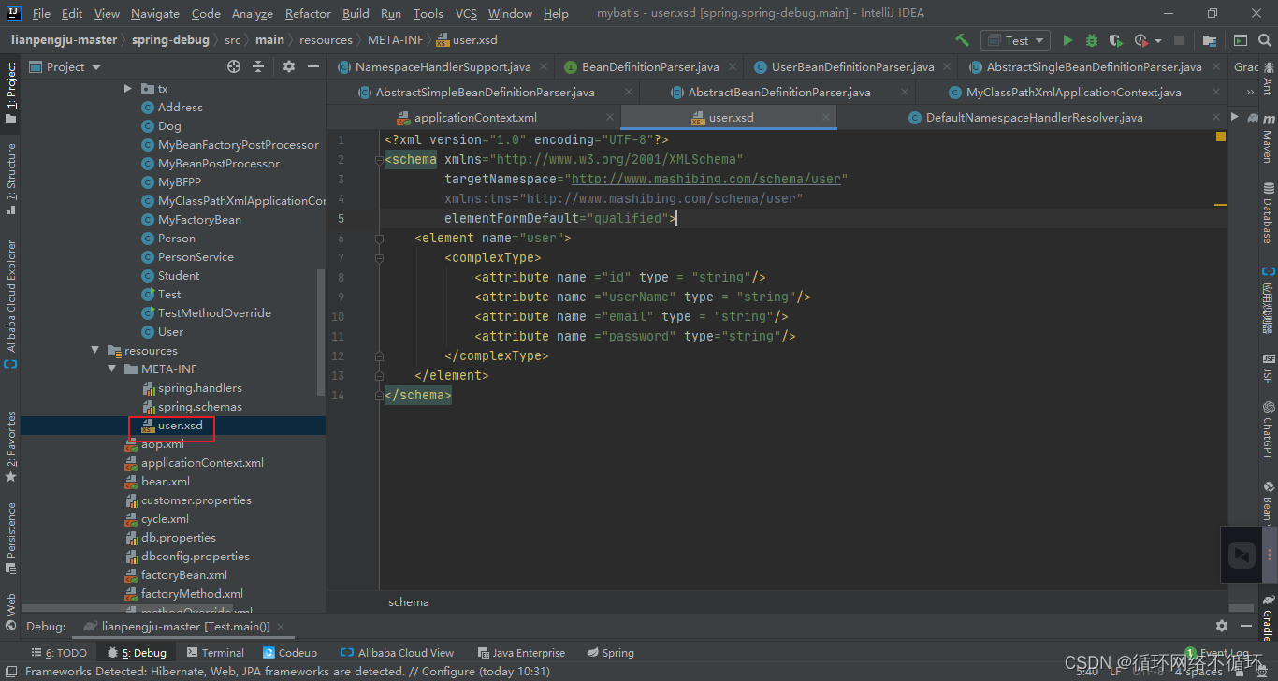Image resolution: width=1278 pixels, height=681 pixels.
Task: Open the Project panel settings gear
Action: [x=288, y=66]
